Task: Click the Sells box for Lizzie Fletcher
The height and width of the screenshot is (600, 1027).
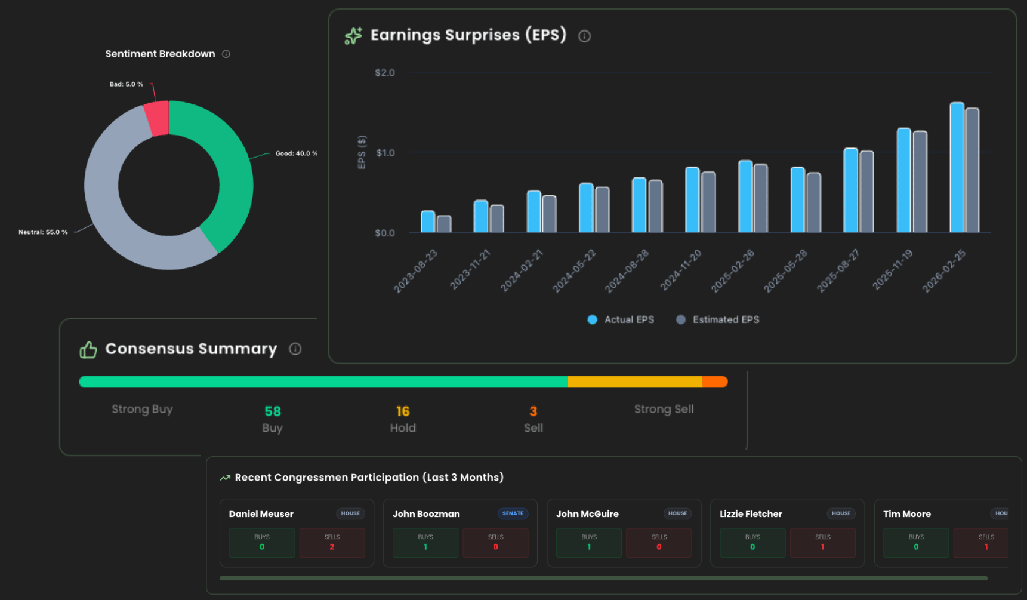Action: coord(823,543)
